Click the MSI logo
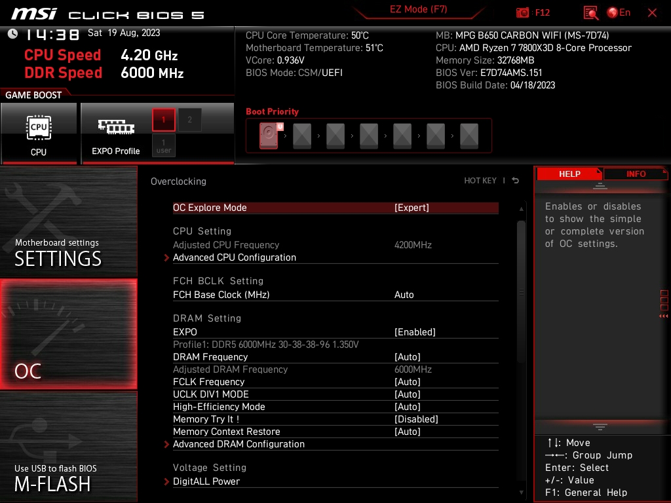The image size is (671, 503). click(x=34, y=14)
